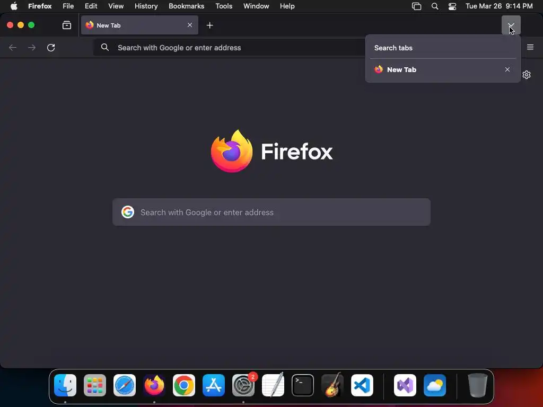Launch Google Chrome from the Dock
This screenshot has height=407, width=543.
(184, 385)
